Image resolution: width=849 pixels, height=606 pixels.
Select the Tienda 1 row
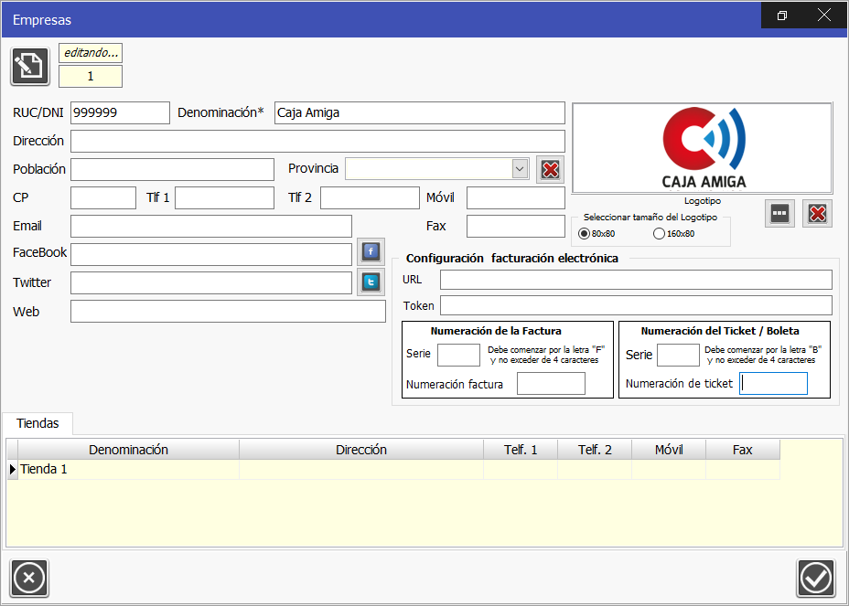tap(128, 468)
